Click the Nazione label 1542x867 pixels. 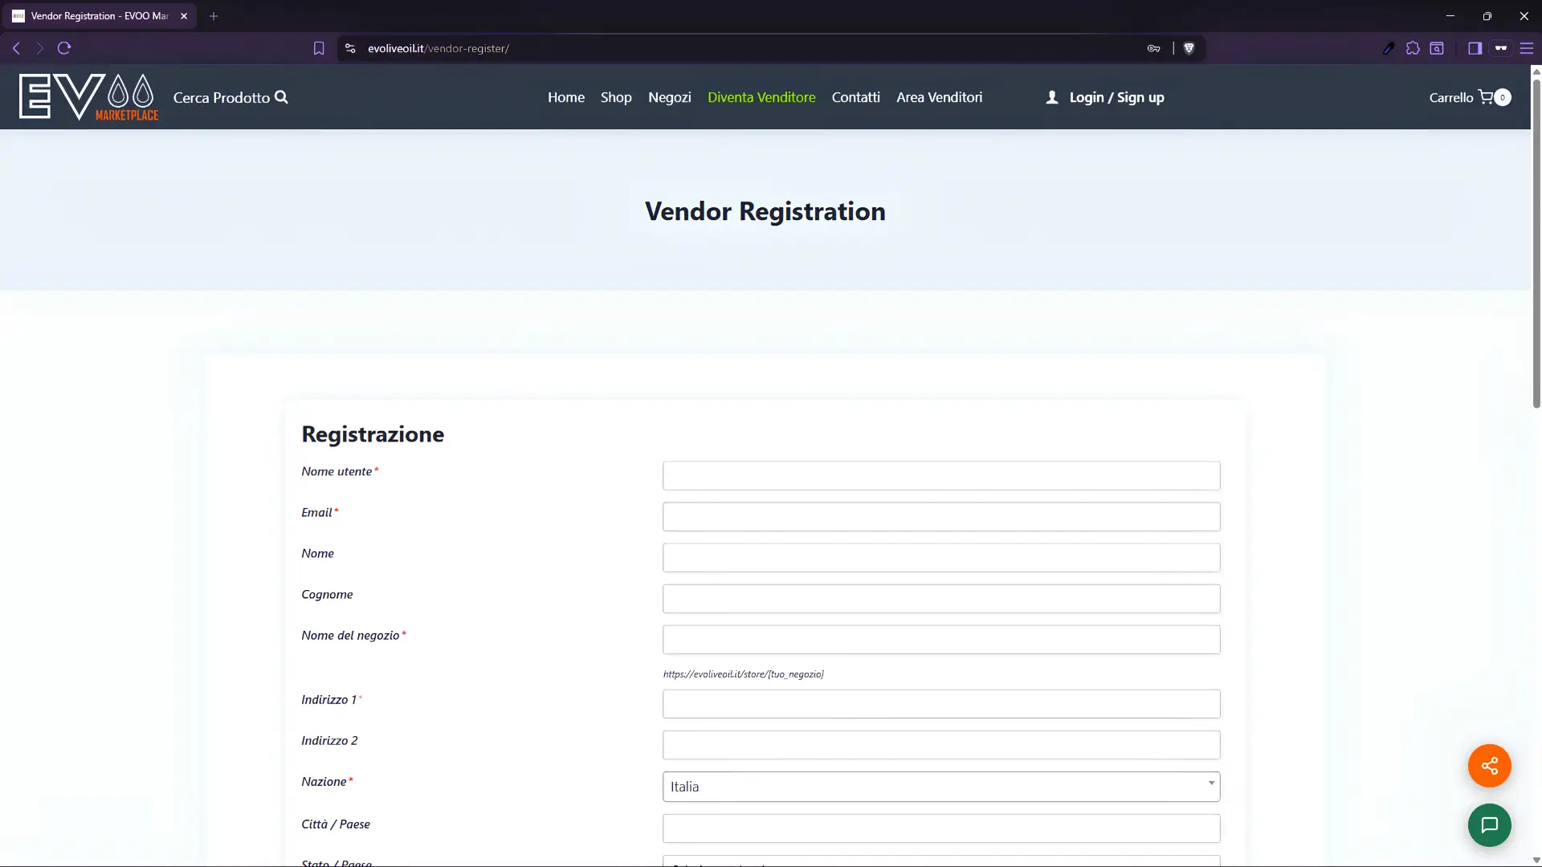coord(324,781)
